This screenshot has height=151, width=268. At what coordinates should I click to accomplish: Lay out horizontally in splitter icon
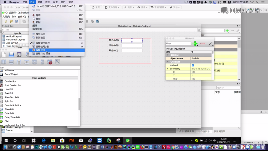click(19, 62)
